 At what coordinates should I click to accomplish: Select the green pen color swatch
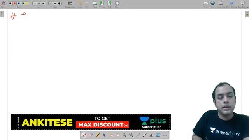[x=23, y=3]
